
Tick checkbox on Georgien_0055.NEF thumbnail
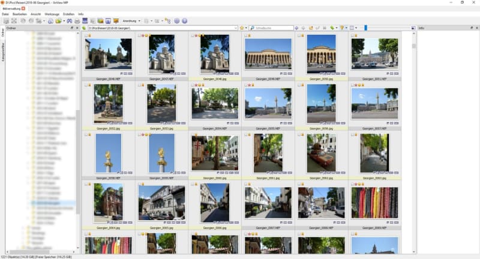point(246,85)
